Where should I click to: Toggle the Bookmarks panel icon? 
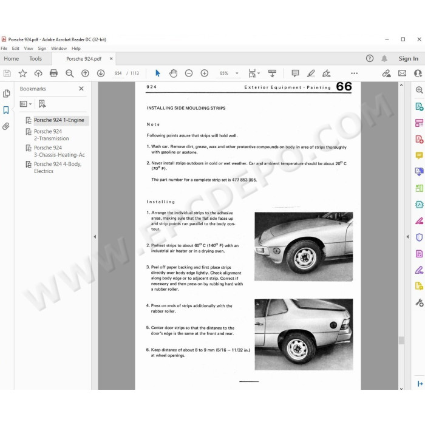(x=6, y=110)
